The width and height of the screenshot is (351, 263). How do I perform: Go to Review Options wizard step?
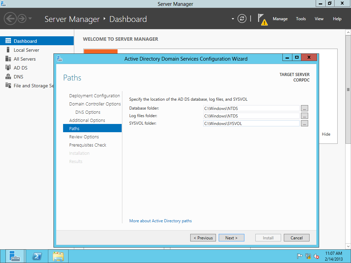84,137
